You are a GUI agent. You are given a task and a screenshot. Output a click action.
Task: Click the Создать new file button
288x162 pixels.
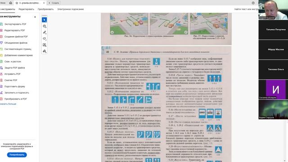pos(54,3)
